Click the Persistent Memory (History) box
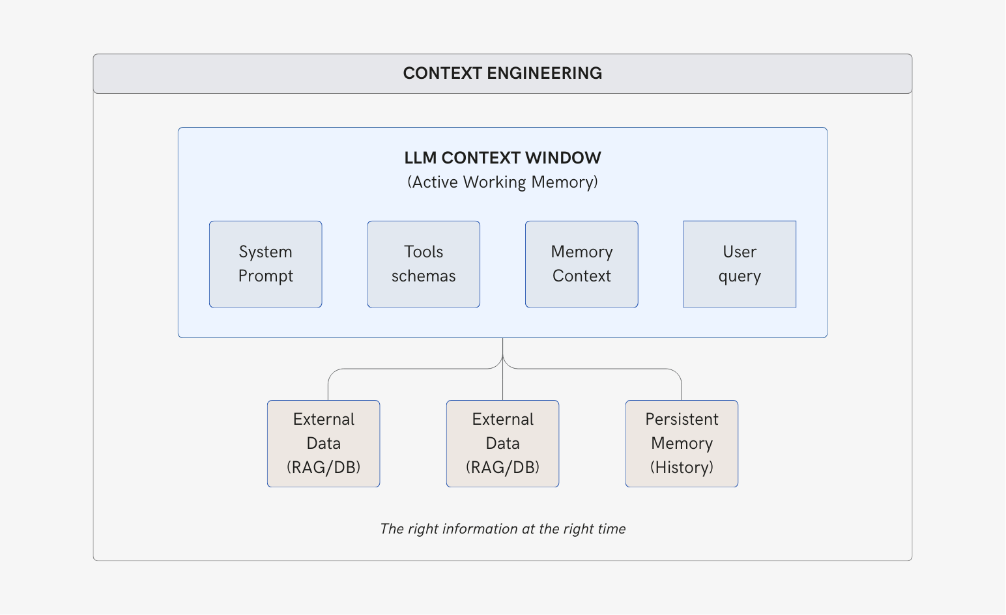Viewport: 1006px width, 615px height. (x=682, y=443)
